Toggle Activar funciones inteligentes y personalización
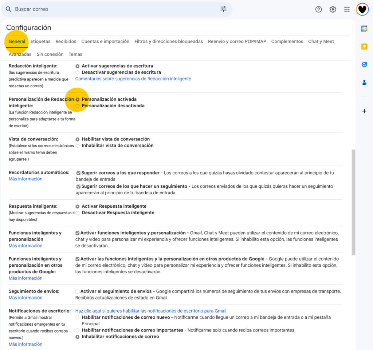Screen dimensions: 373x350 tap(77, 233)
